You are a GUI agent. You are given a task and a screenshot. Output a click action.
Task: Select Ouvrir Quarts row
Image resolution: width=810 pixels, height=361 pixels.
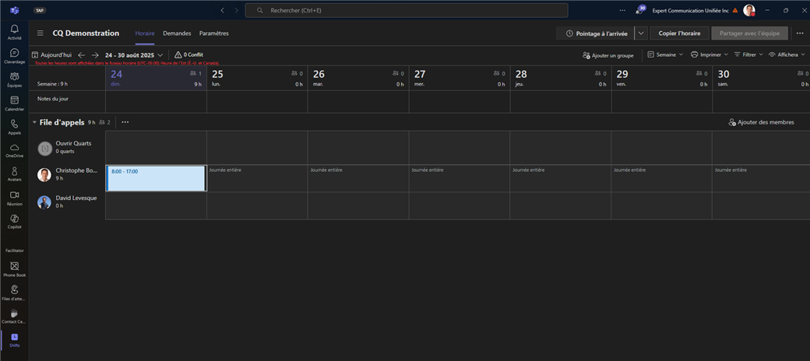[x=67, y=148]
